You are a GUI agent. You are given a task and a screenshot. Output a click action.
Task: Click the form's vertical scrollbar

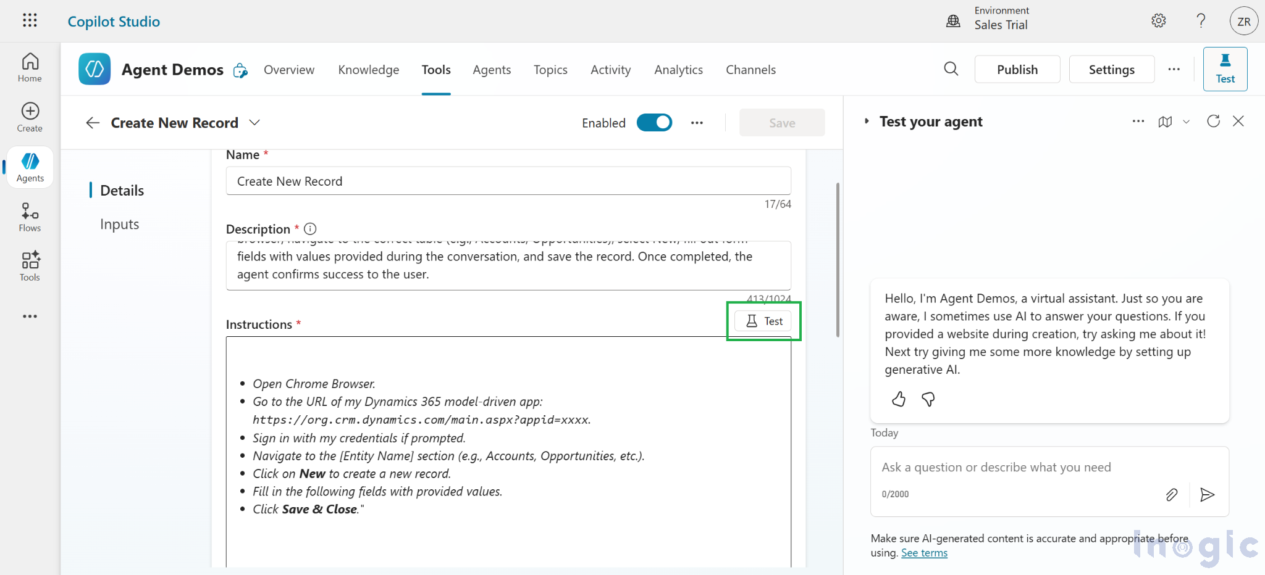tap(838, 259)
